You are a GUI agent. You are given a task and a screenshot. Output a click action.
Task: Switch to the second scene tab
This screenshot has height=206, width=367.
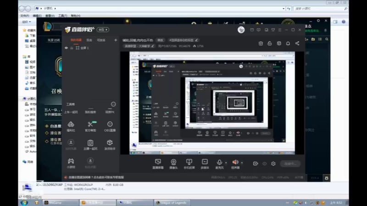[89, 40]
